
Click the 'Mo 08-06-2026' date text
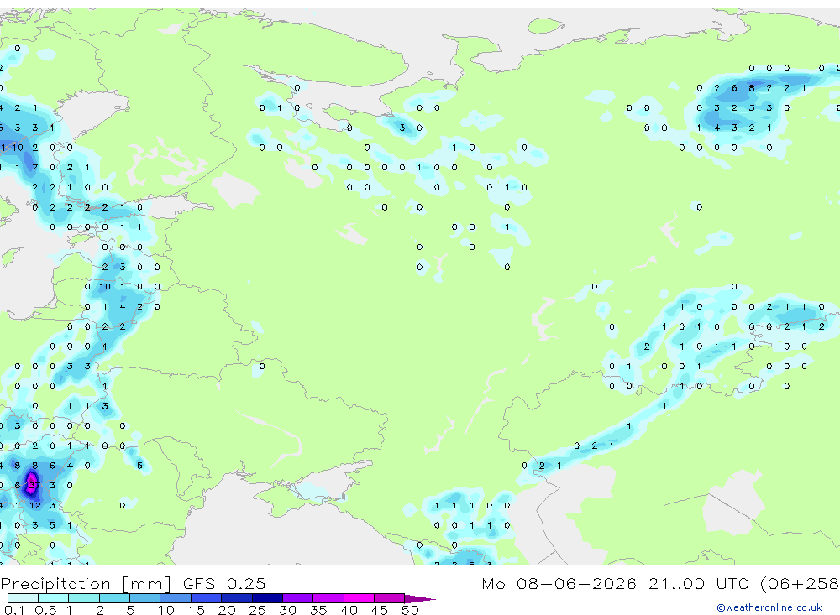pyautogui.click(x=559, y=583)
